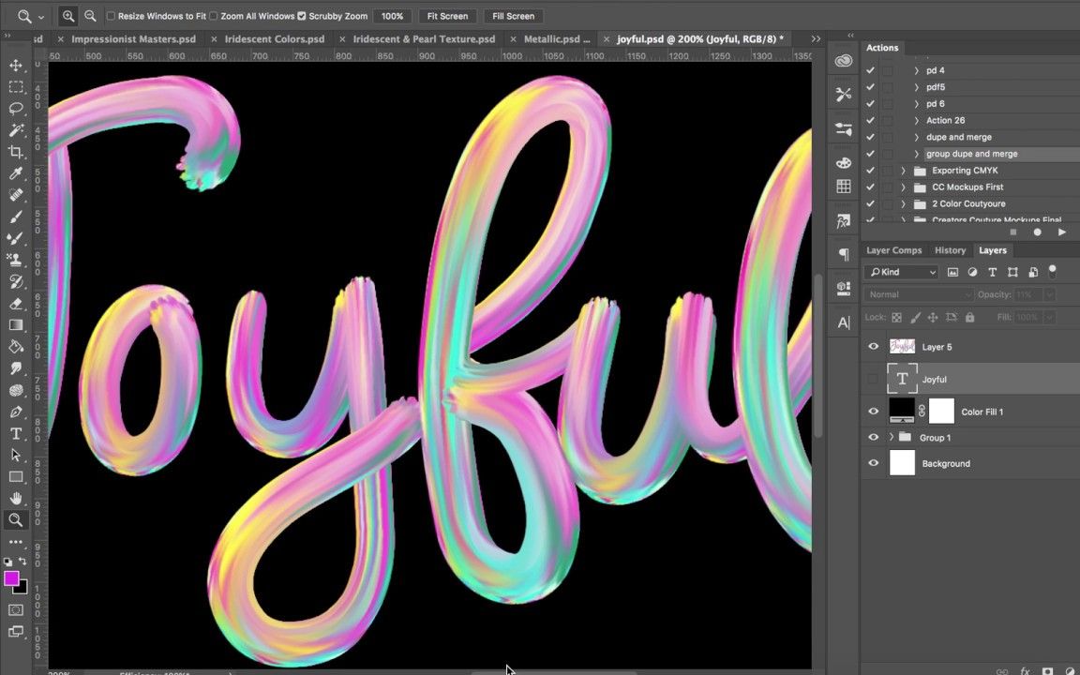Select the Clone Stamp tool
This screenshot has height=675, width=1080.
(16, 260)
